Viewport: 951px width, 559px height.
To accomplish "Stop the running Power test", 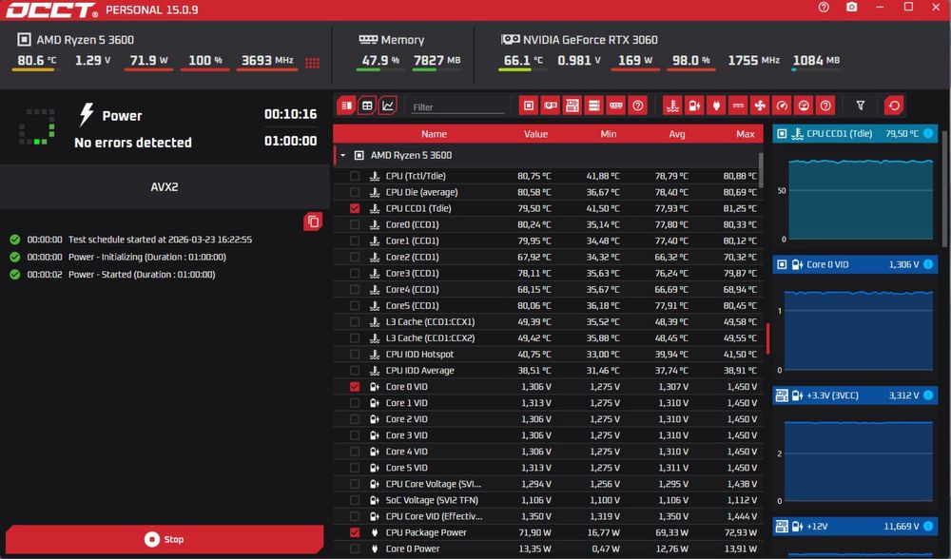I will 165,539.
